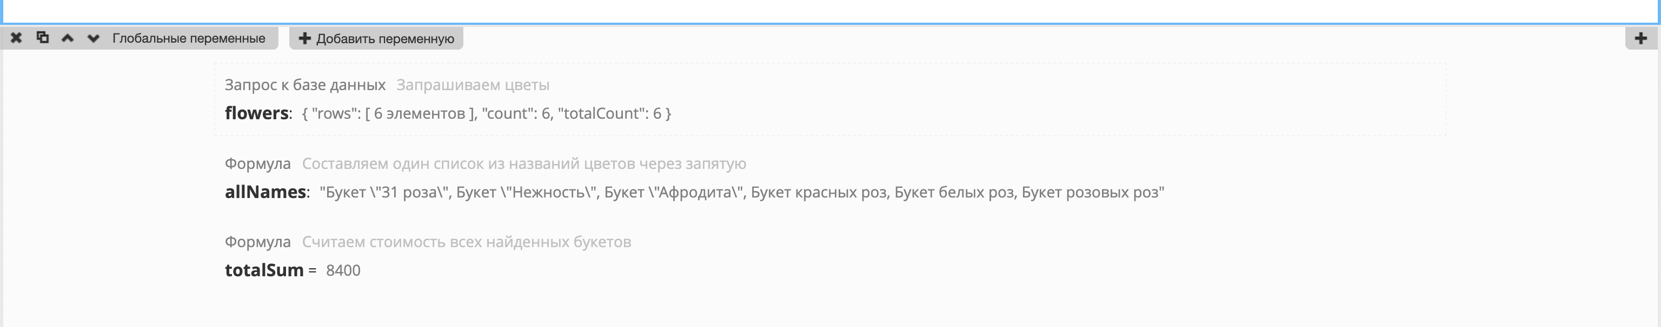This screenshot has height=327, width=1661.
Task: Click the Добавить переменную button
Action: click(376, 39)
